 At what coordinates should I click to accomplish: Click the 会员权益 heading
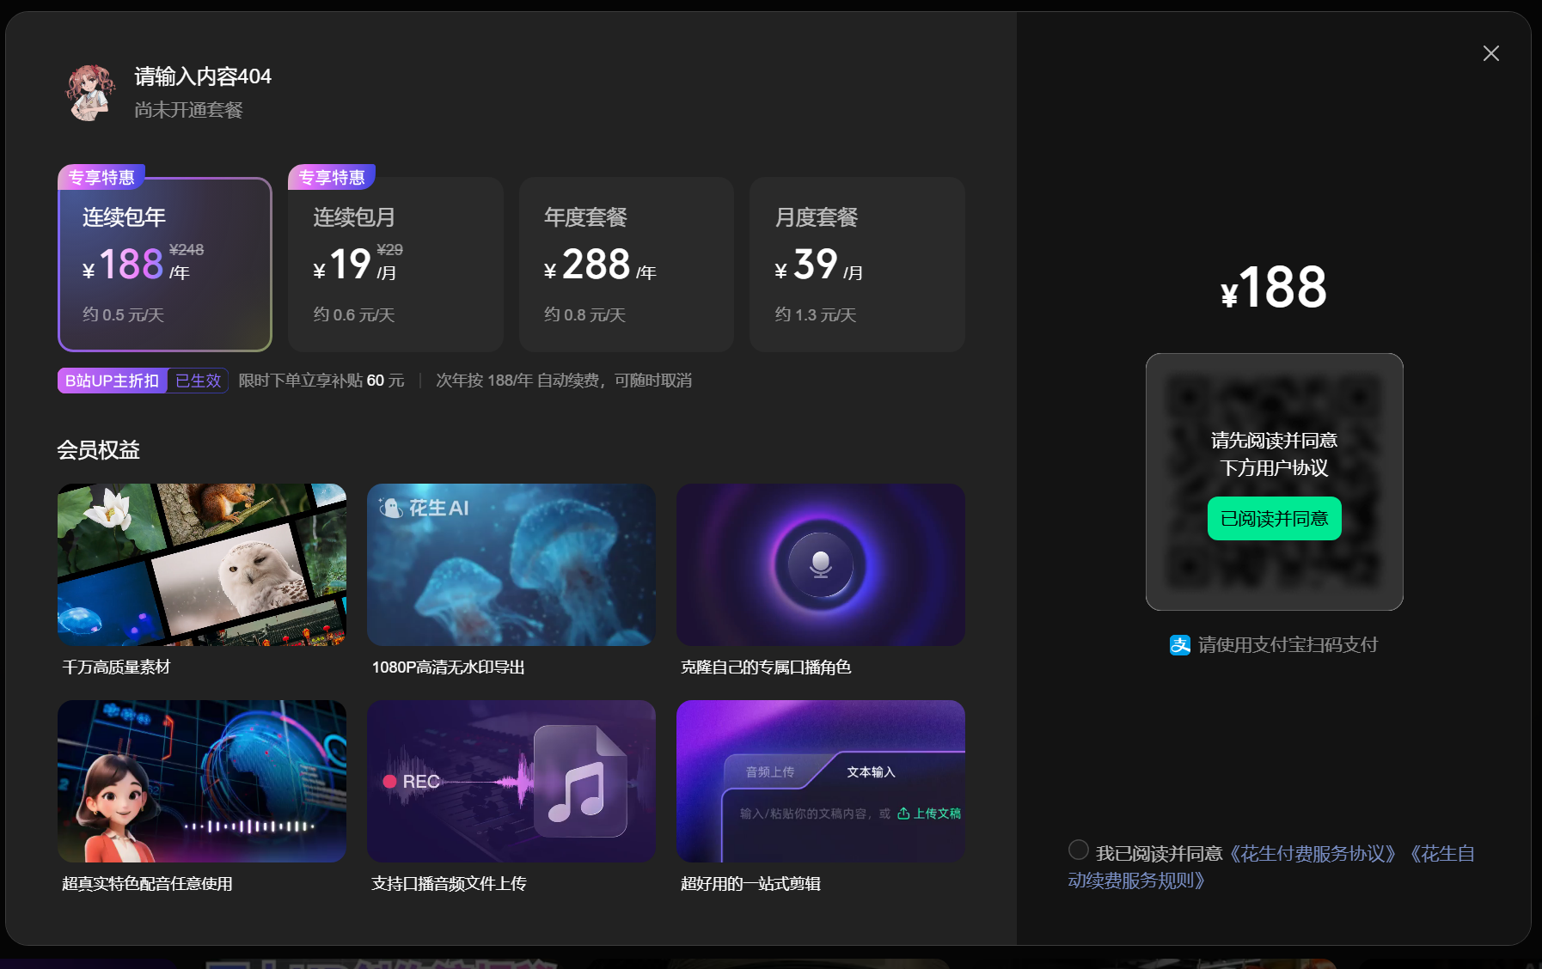click(99, 450)
